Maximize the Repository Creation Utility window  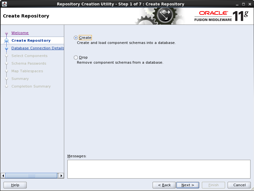243,4
